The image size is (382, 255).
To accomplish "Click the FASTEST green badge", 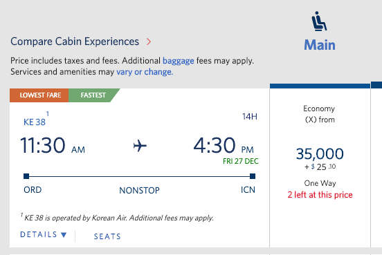I will point(93,95).
